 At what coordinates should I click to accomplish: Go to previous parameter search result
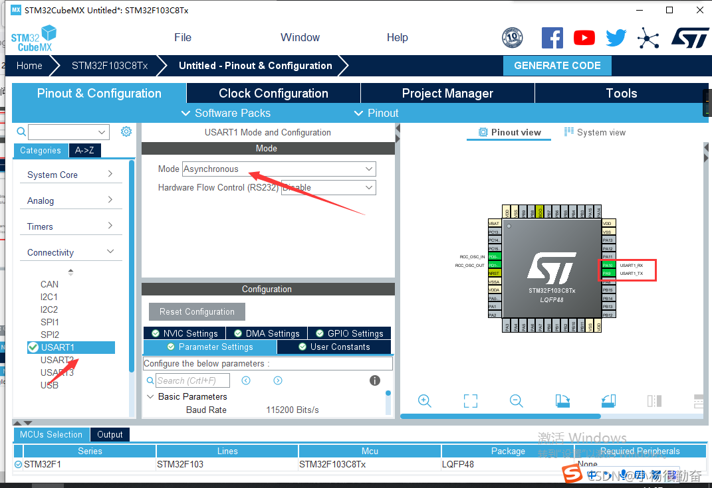[x=246, y=380]
